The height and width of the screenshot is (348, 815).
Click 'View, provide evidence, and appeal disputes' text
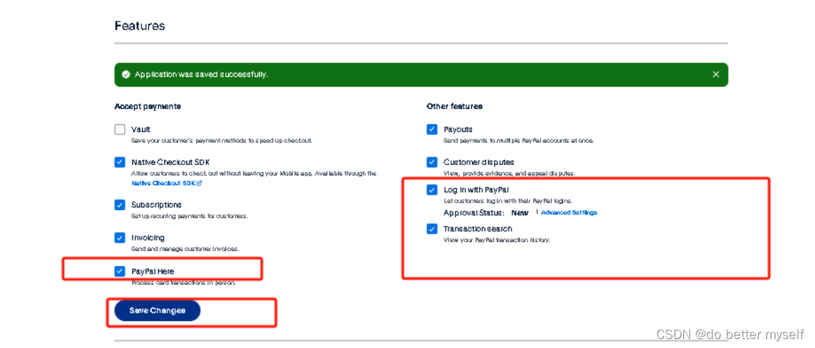[509, 173]
